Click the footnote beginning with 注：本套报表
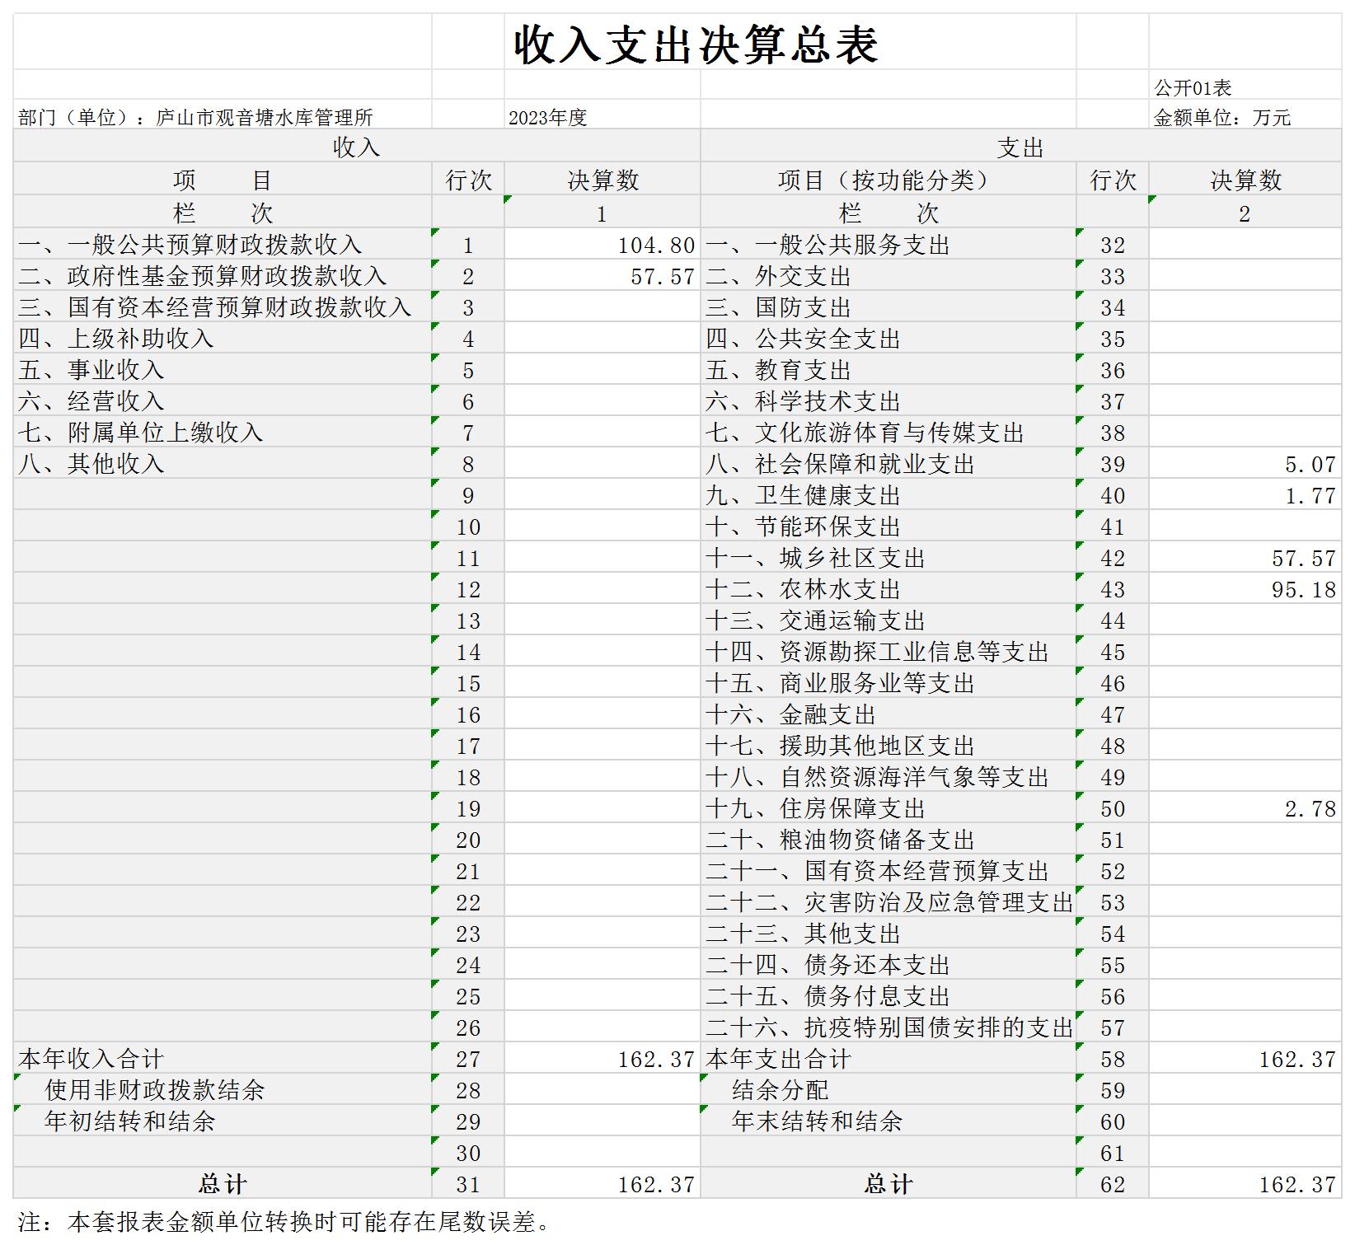 click(285, 1222)
